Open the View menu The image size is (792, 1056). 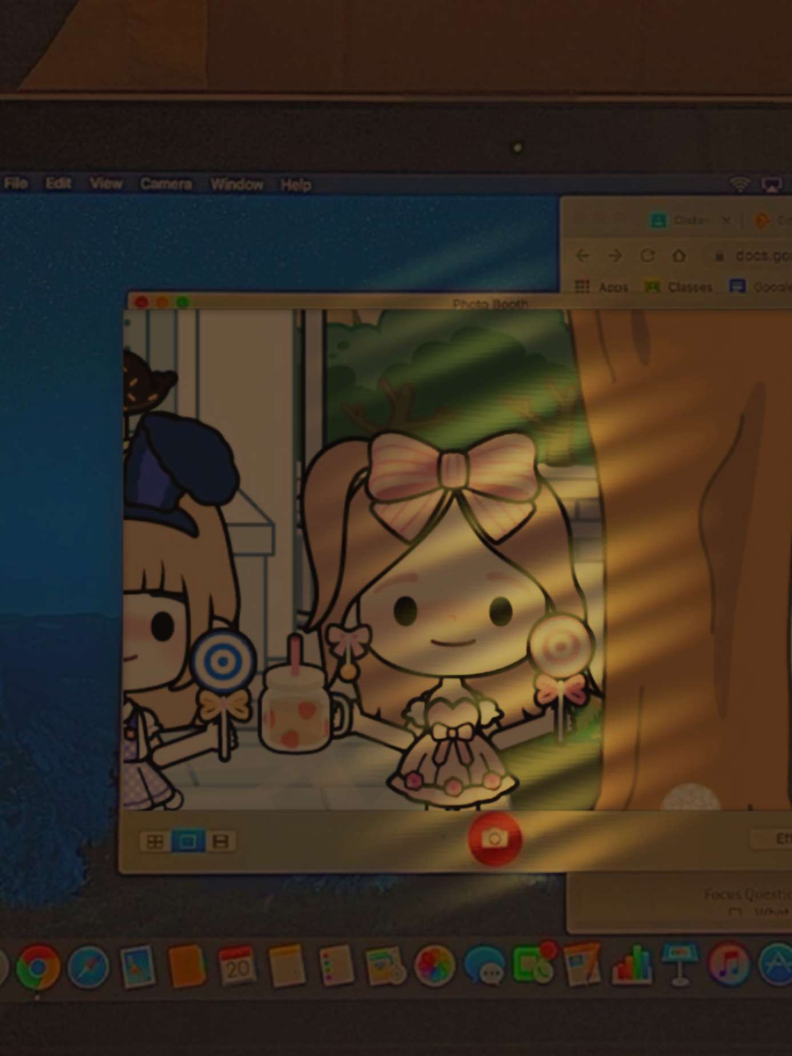(x=106, y=183)
